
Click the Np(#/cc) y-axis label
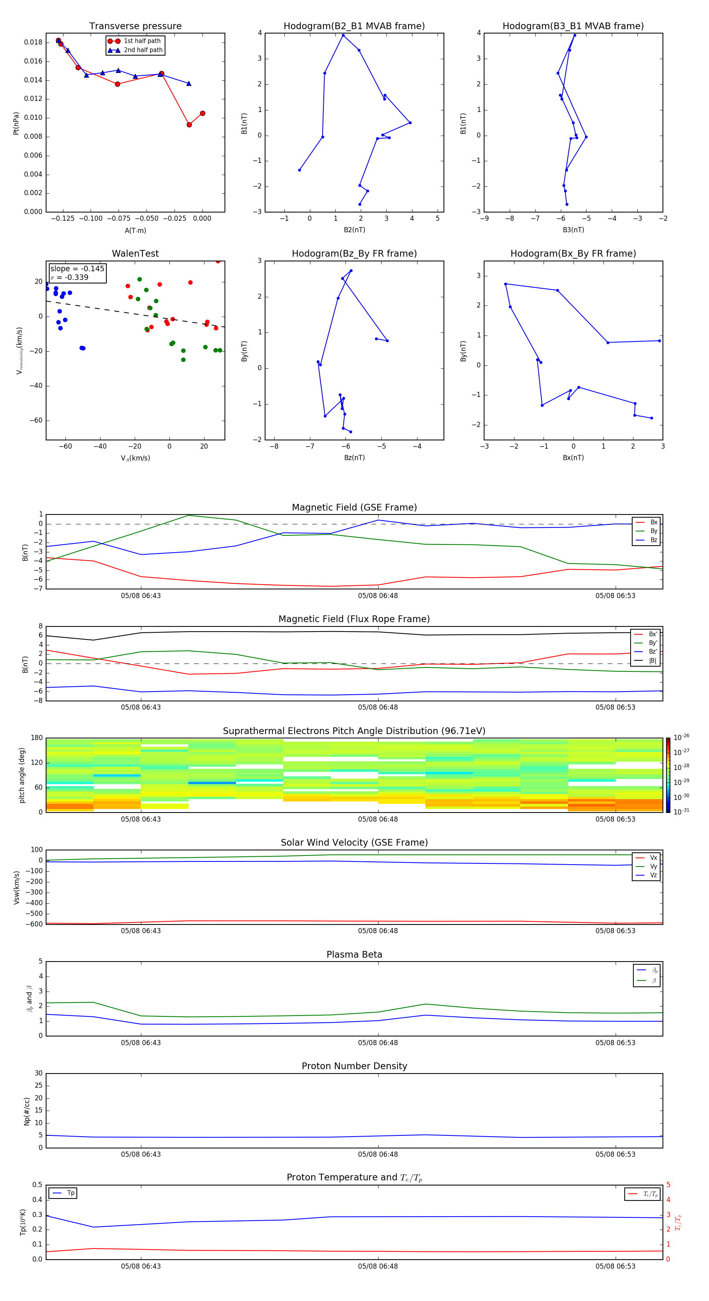pos(27,1111)
